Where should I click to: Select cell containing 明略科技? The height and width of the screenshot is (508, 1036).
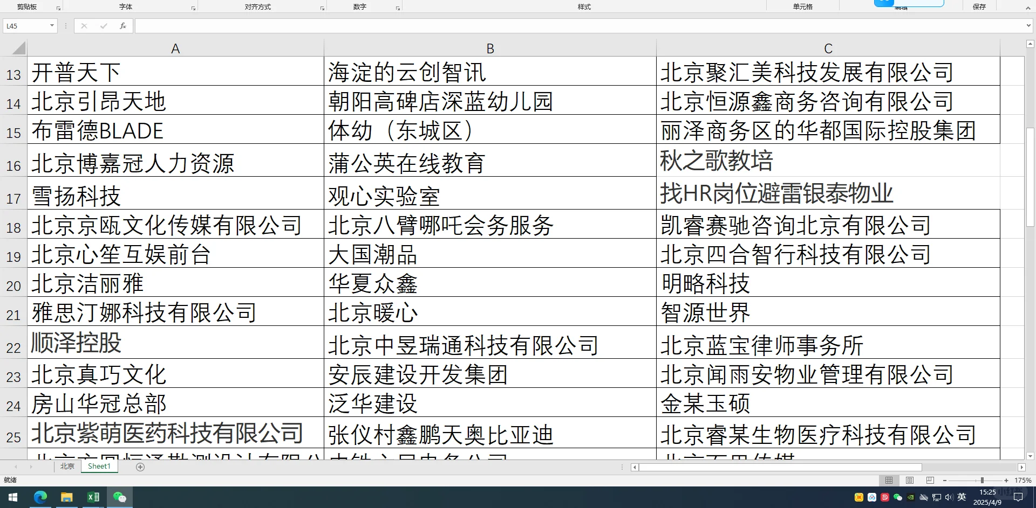(x=828, y=283)
